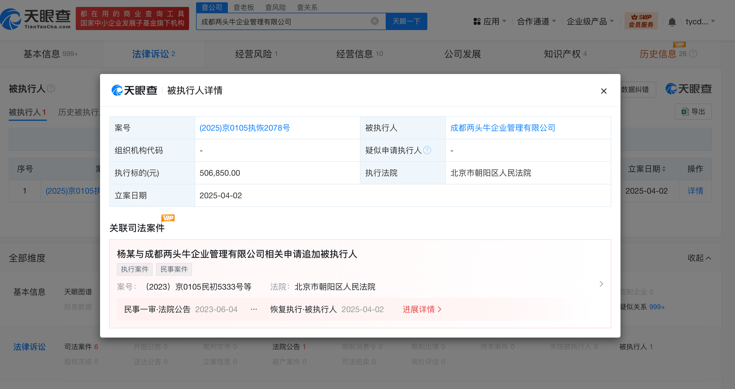Open case number (2025)京0105执恢2078号 link

coord(245,128)
